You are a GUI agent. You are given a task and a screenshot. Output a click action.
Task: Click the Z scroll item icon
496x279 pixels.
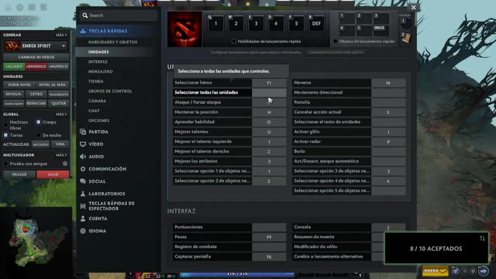(406, 38)
